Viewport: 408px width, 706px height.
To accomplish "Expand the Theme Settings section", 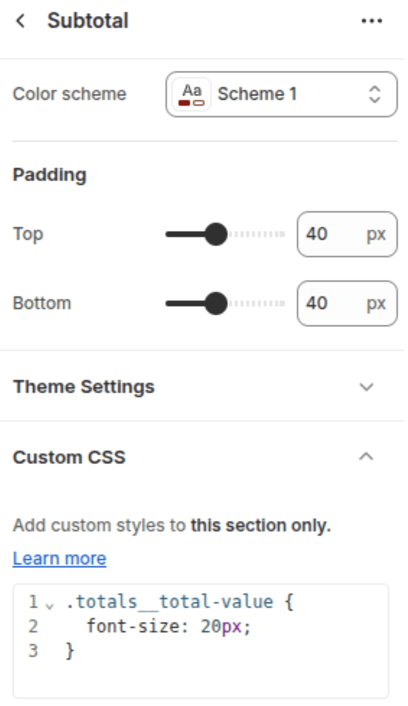I will pyautogui.click(x=202, y=387).
